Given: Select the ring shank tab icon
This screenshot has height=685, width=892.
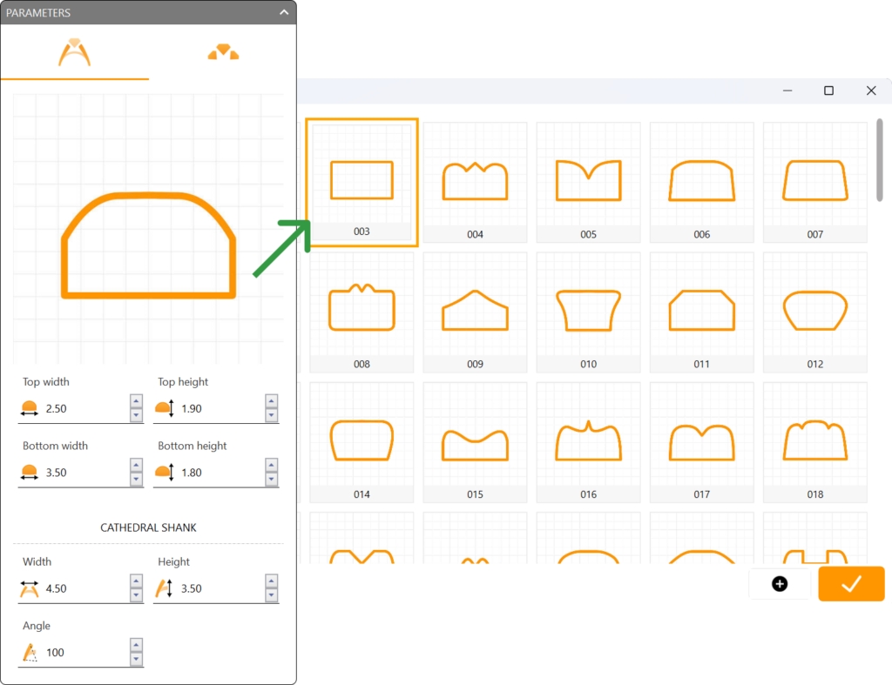Looking at the screenshot, I should 74,53.
